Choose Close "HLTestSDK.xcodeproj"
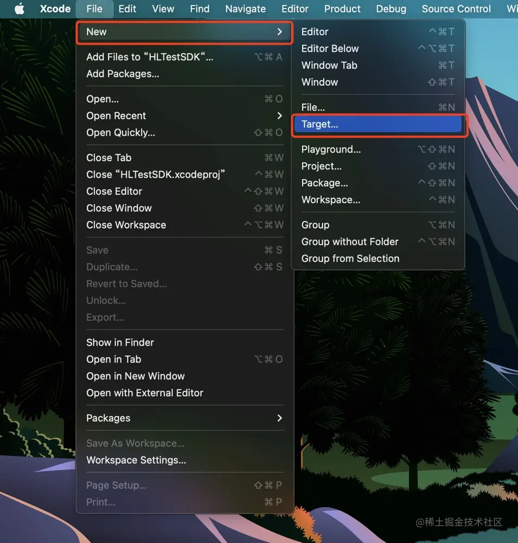Screen dimensions: 518x543 pos(184,174)
